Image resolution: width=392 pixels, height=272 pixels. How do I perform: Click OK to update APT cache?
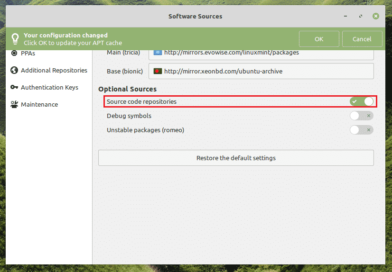319,39
